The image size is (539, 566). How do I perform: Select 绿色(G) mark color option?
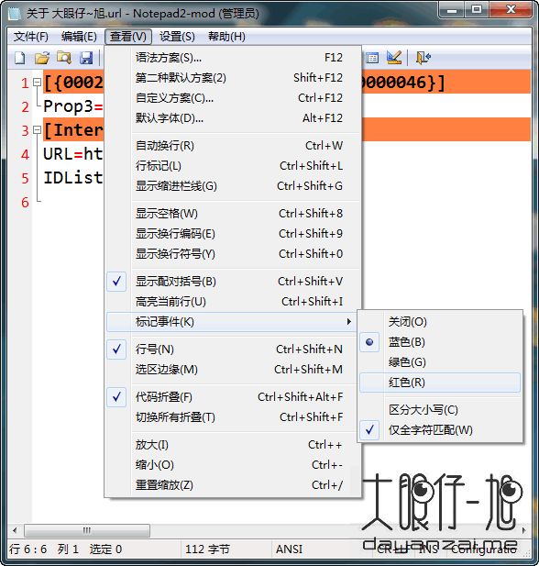click(x=440, y=362)
